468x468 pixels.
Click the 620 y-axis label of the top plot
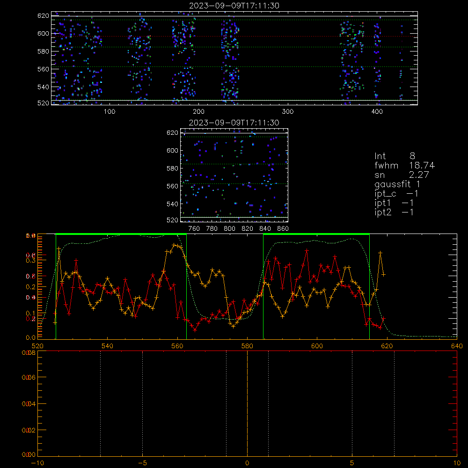(x=43, y=16)
